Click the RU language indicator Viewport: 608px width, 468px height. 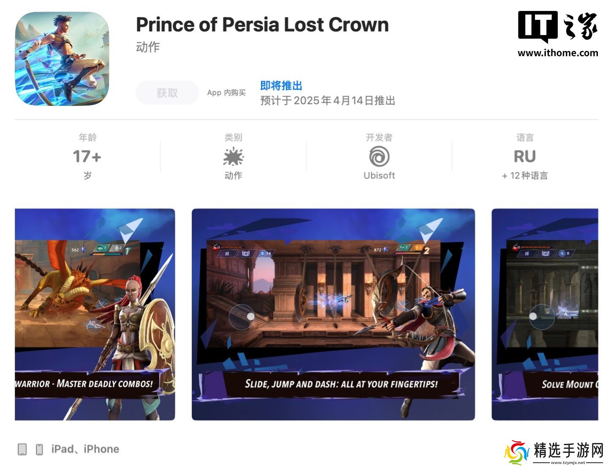(525, 156)
